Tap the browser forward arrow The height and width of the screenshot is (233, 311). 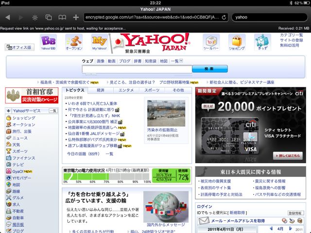[x=21, y=17]
